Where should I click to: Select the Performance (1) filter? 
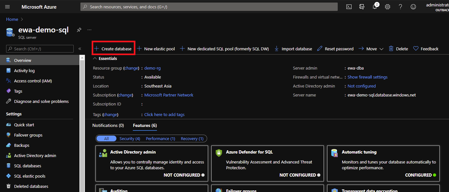click(160, 138)
